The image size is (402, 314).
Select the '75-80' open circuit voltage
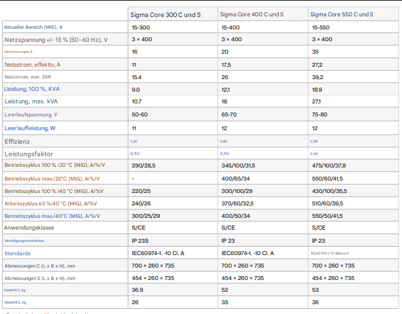point(320,114)
